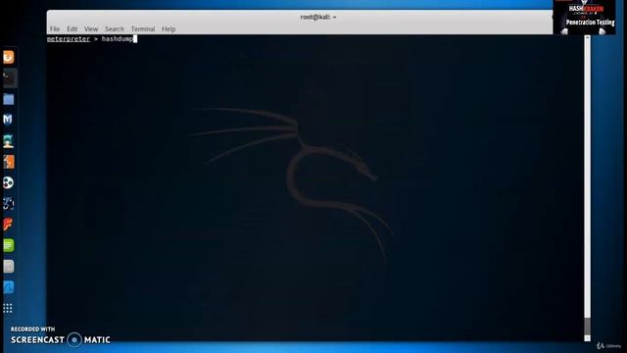
Task: Launch Burp Suite from the dock
Action: 9,162
